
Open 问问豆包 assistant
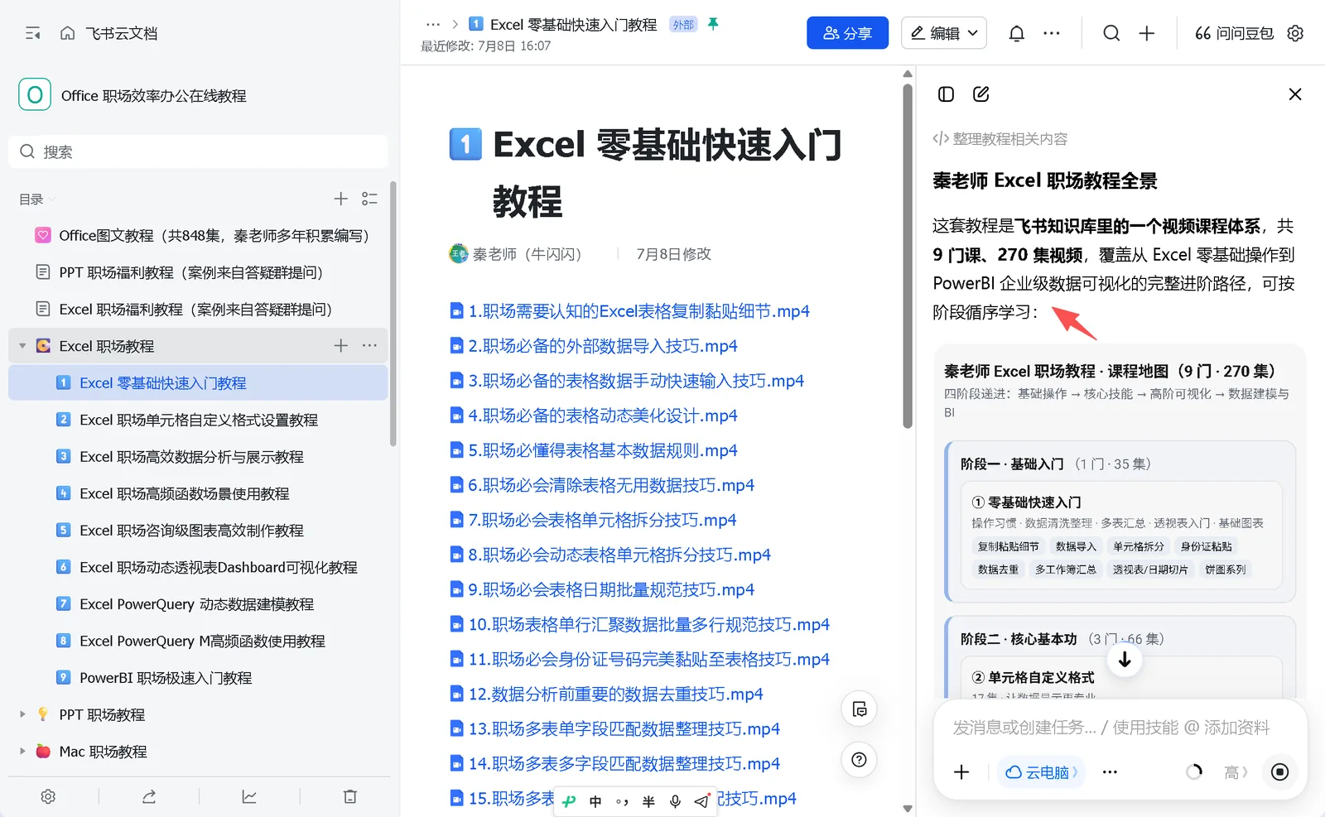pos(1234,33)
